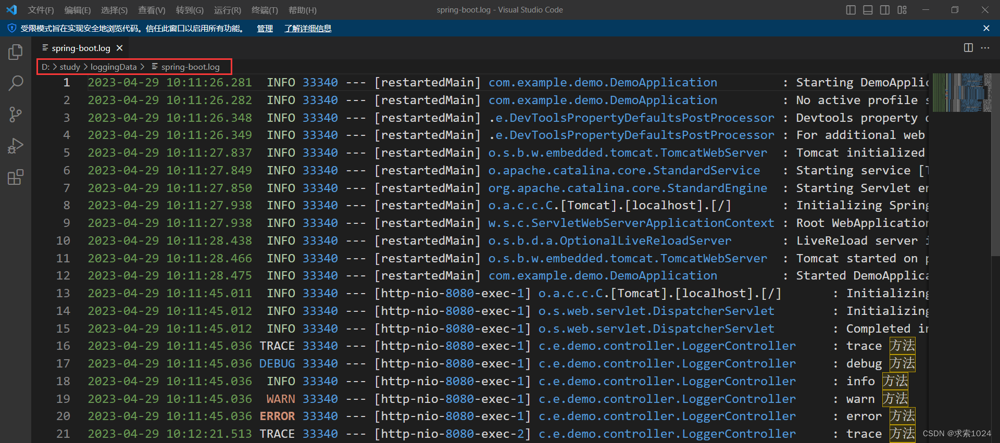Click OptionalLiveReloadServer logger on line 10

[610, 241]
